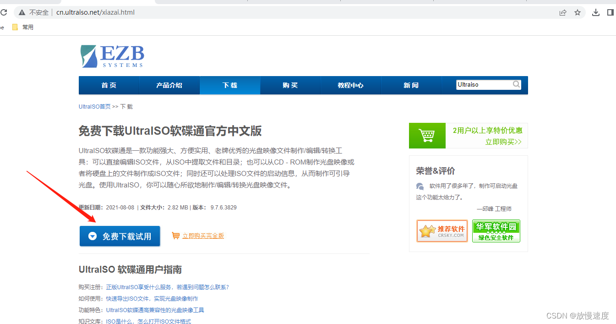Open link 快速导出ISO文件，实现光盘映像制作

pyautogui.click(x=152, y=298)
